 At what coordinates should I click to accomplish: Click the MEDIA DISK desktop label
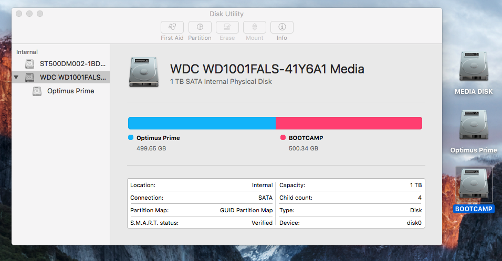(474, 92)
